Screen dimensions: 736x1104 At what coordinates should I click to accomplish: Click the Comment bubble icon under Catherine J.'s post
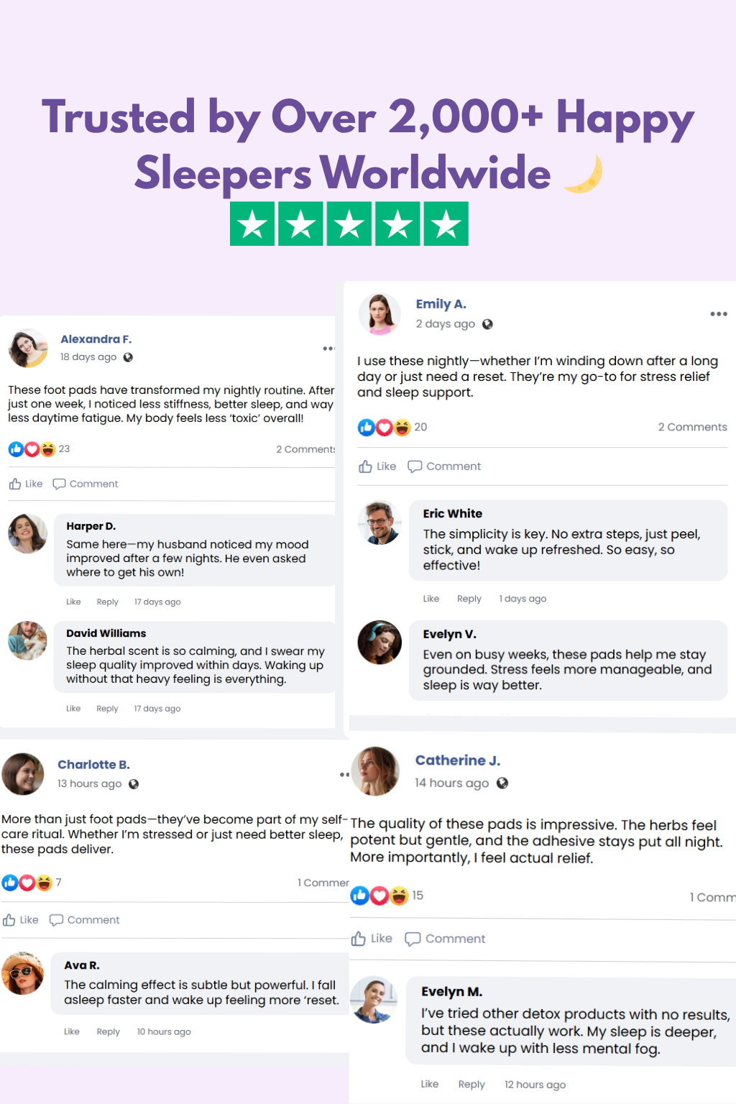point(413,939)
